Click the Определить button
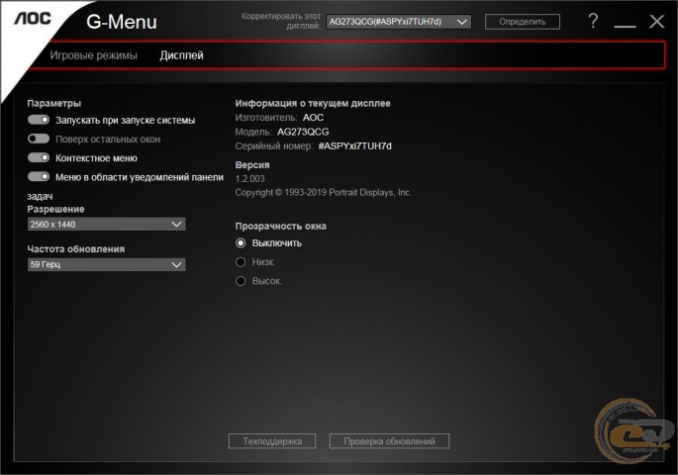The width and height of the screenshot is (678, 475). pos(523,22)
